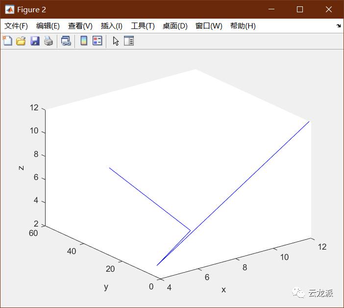344x308 pixels.
Task: Close the Figure 2 window
Action: (329, 9)
